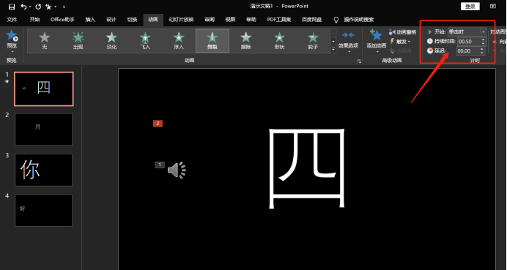The height and width of the screenshot is (270, 507).
Task: Switch to the 设计 ribbon tab
Action: [x=111, y=20]
